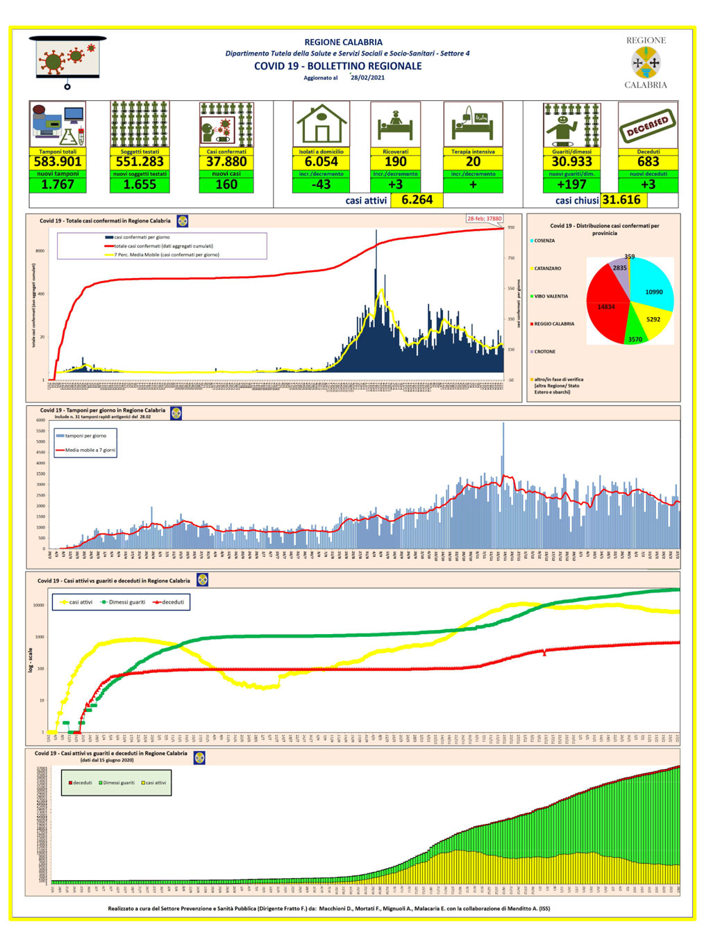
Task: Click the update date '28/02/2021'
Action: [x=367, y=78]
